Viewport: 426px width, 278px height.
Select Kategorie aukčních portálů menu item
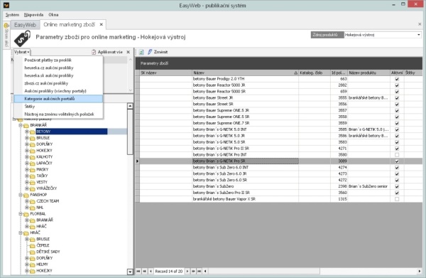click(x=58, y=99)
